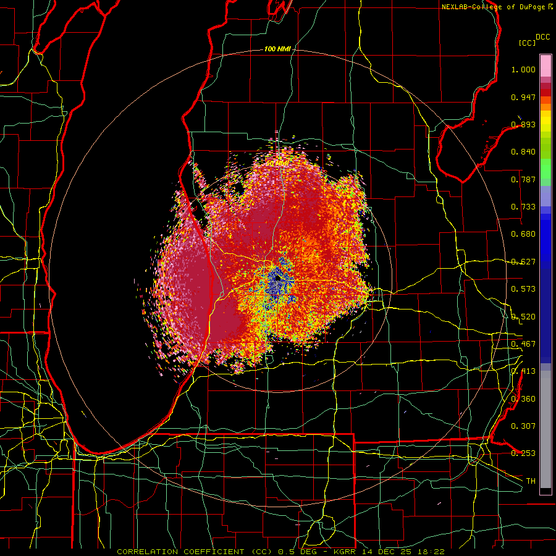The image size is (556, 556).
Task: Click the CORRELATION COEFFICIENT (CC) caption text
Action: pos(195,552)
